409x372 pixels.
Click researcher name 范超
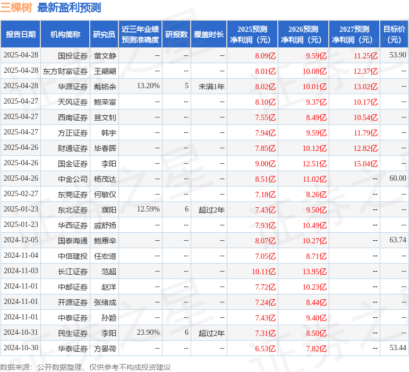(109, 272)
